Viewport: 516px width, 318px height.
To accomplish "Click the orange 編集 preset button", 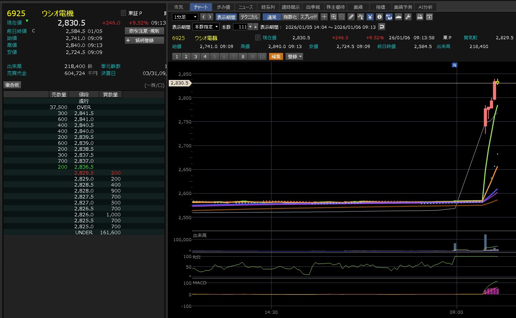I will pos(276,56).
